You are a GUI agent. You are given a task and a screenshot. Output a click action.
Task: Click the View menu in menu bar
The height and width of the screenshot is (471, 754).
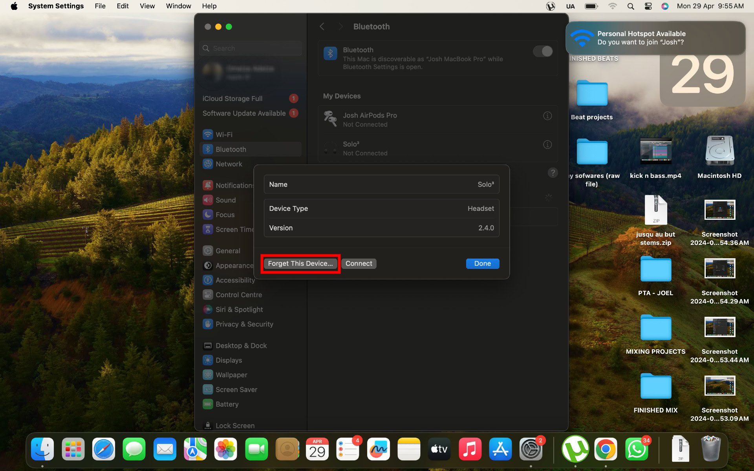(x=146, y=6)
